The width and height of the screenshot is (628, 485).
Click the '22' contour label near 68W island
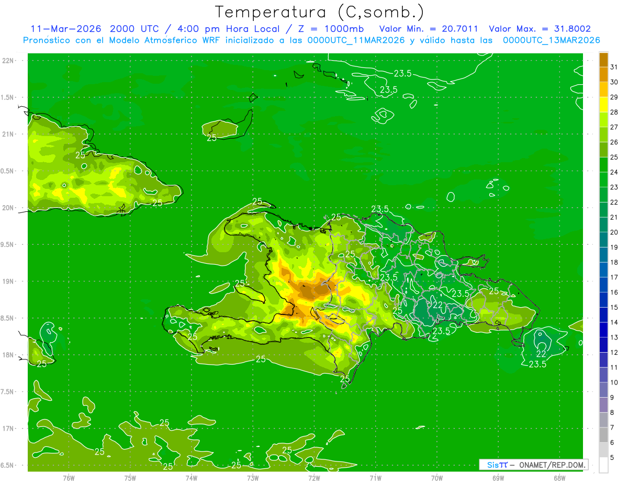(541, 354)
